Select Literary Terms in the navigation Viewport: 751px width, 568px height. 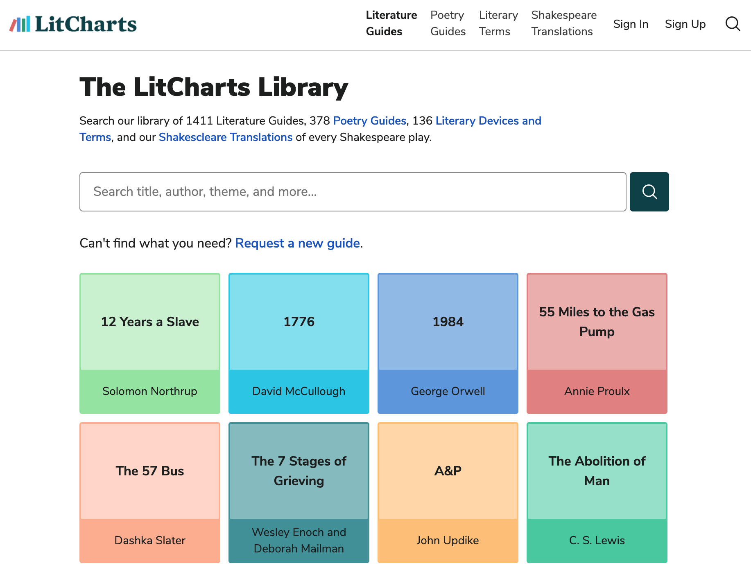[498, 23]
